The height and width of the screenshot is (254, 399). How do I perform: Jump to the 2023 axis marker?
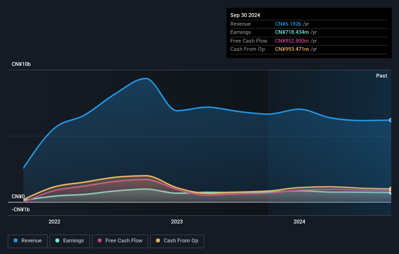[x=177, y=222]
